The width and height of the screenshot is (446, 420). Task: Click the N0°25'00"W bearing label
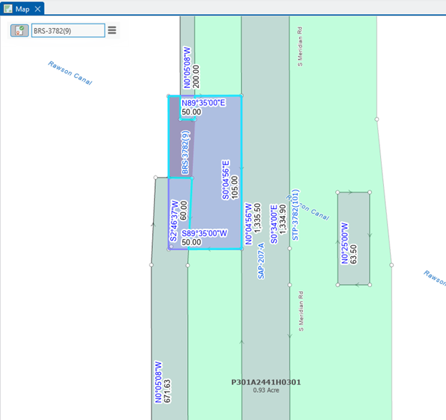(x=345, y=243)
